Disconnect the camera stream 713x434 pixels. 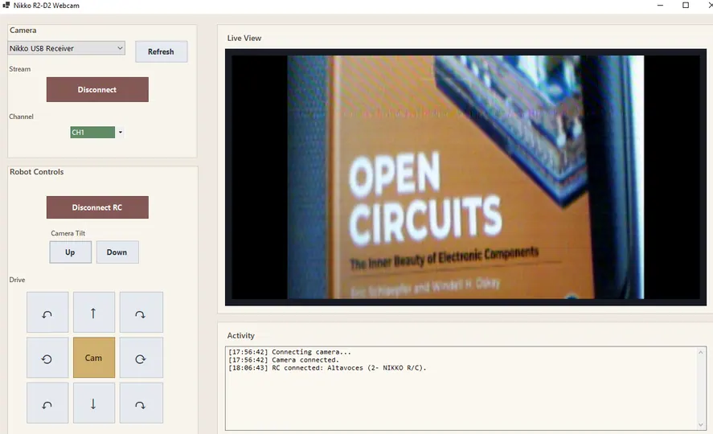point(97,89)
